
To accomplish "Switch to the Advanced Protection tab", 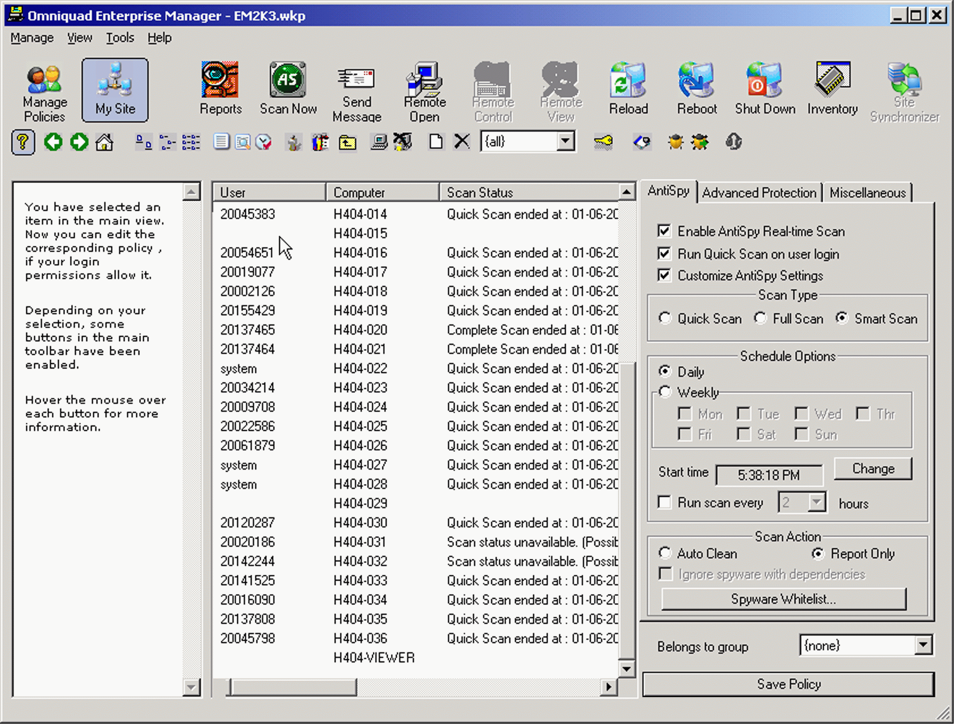I will [x=759, y=192].
